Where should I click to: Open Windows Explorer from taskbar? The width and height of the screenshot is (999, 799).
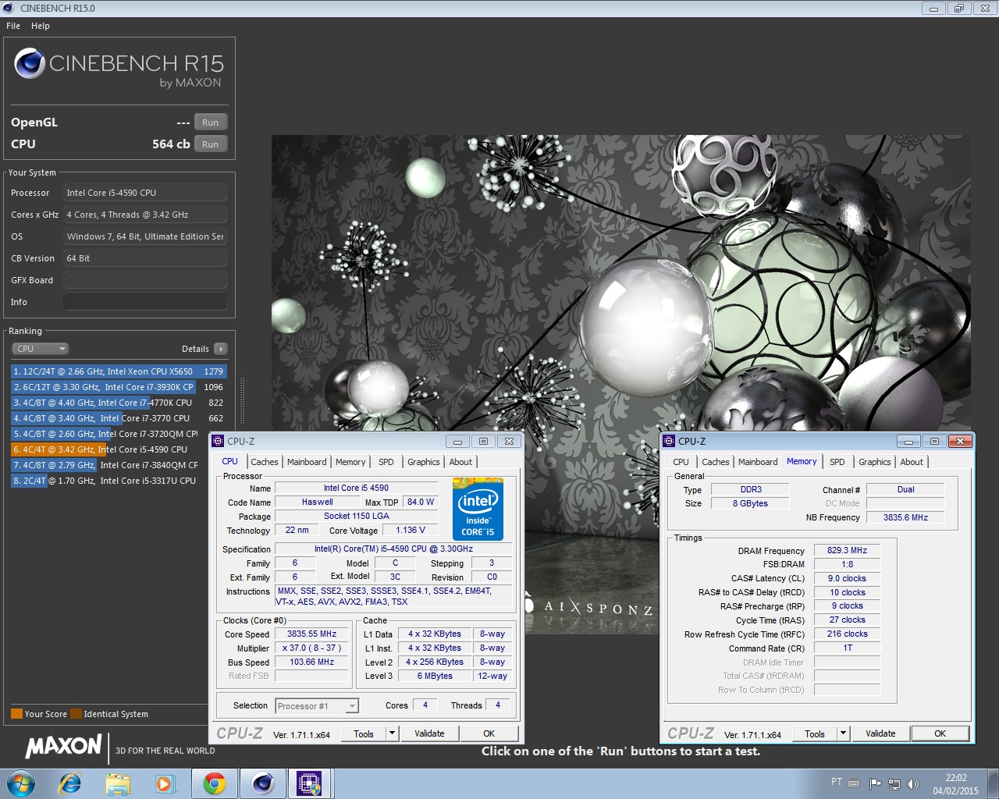tap(118, 783)
